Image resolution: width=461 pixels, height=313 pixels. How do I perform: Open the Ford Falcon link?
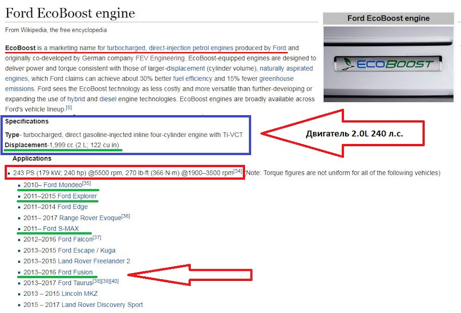point(75,240)
